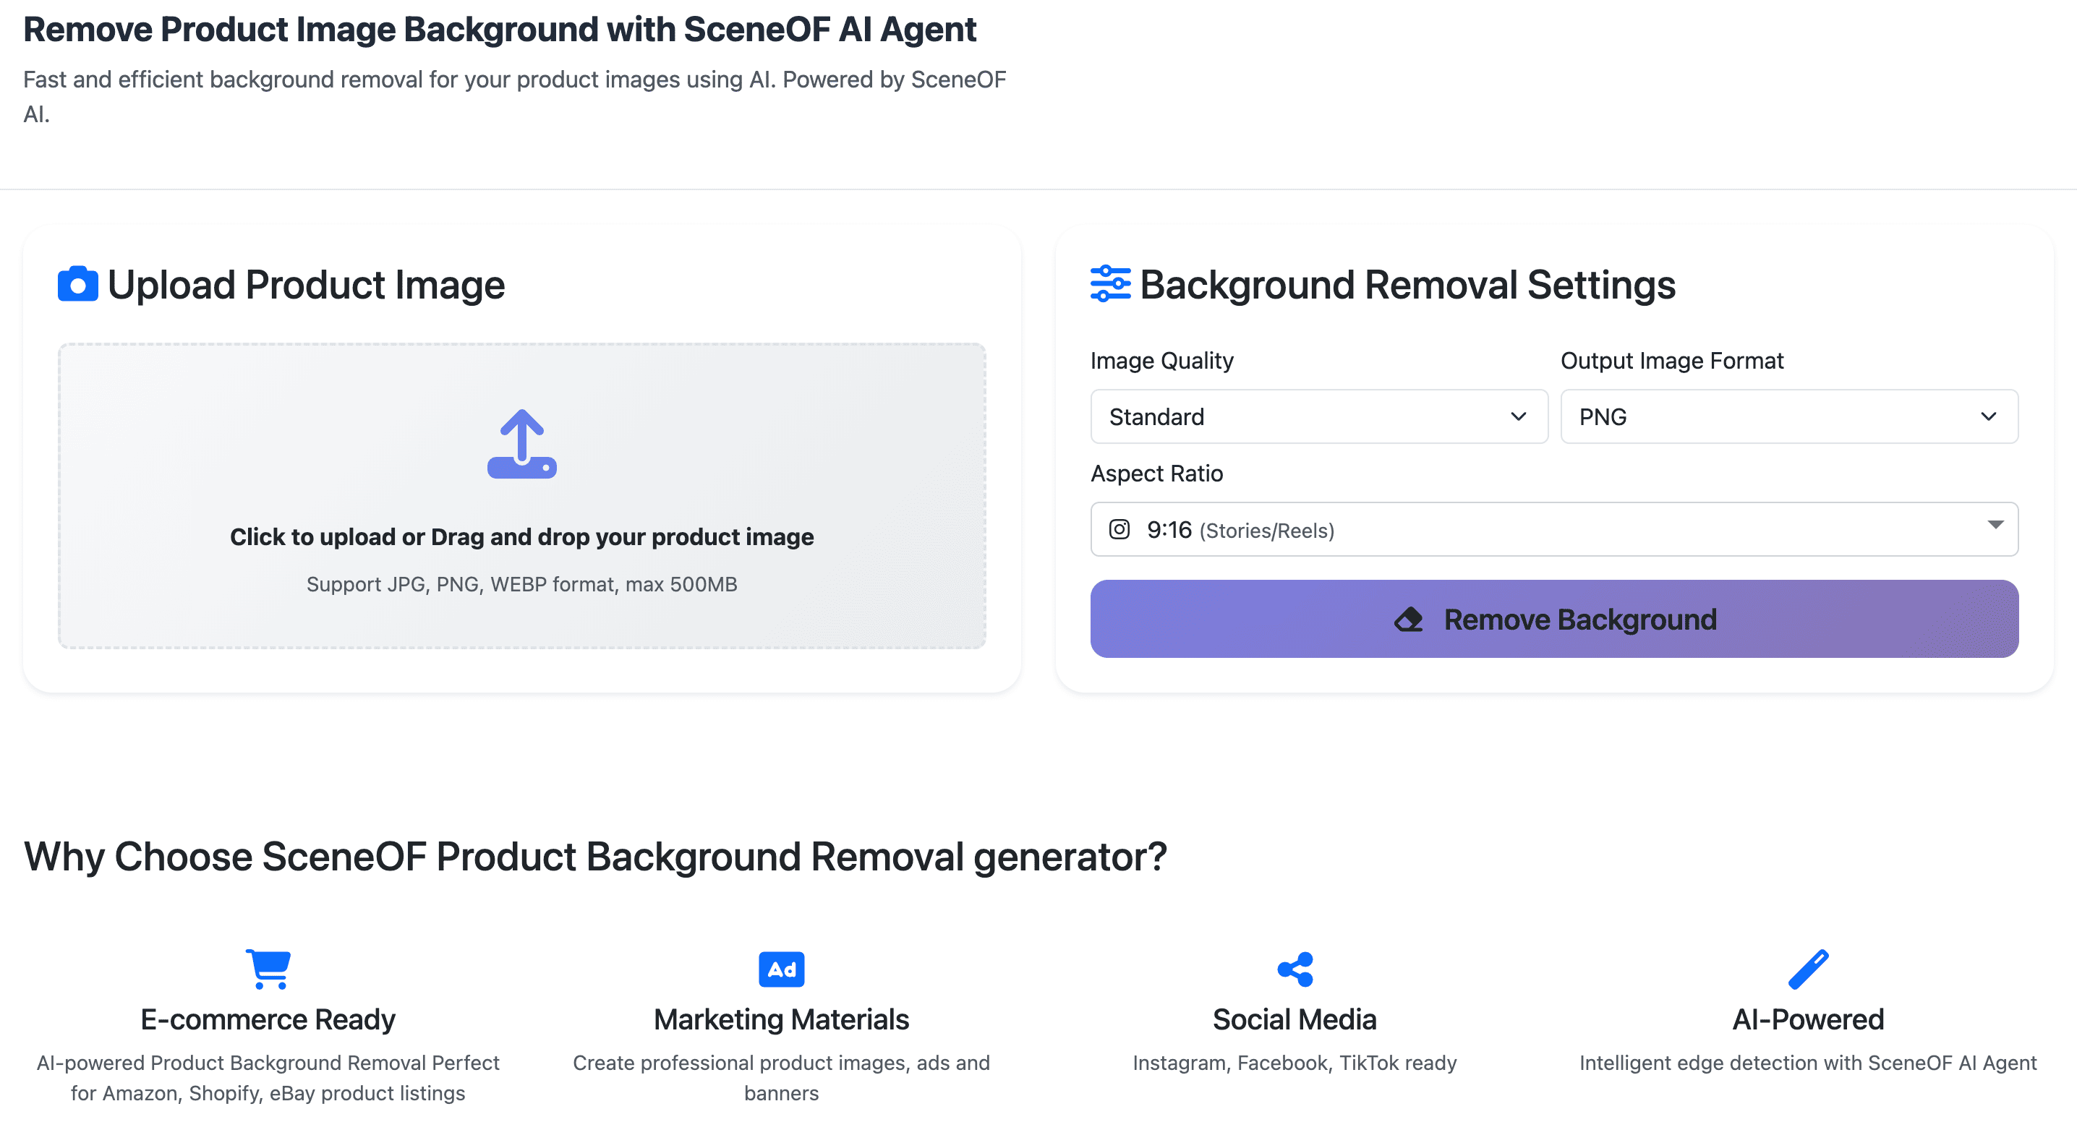Click the shopping cart E-commerce Ready icon
The width and height of the screenshot is (2077, 1122).
point(268,969)
